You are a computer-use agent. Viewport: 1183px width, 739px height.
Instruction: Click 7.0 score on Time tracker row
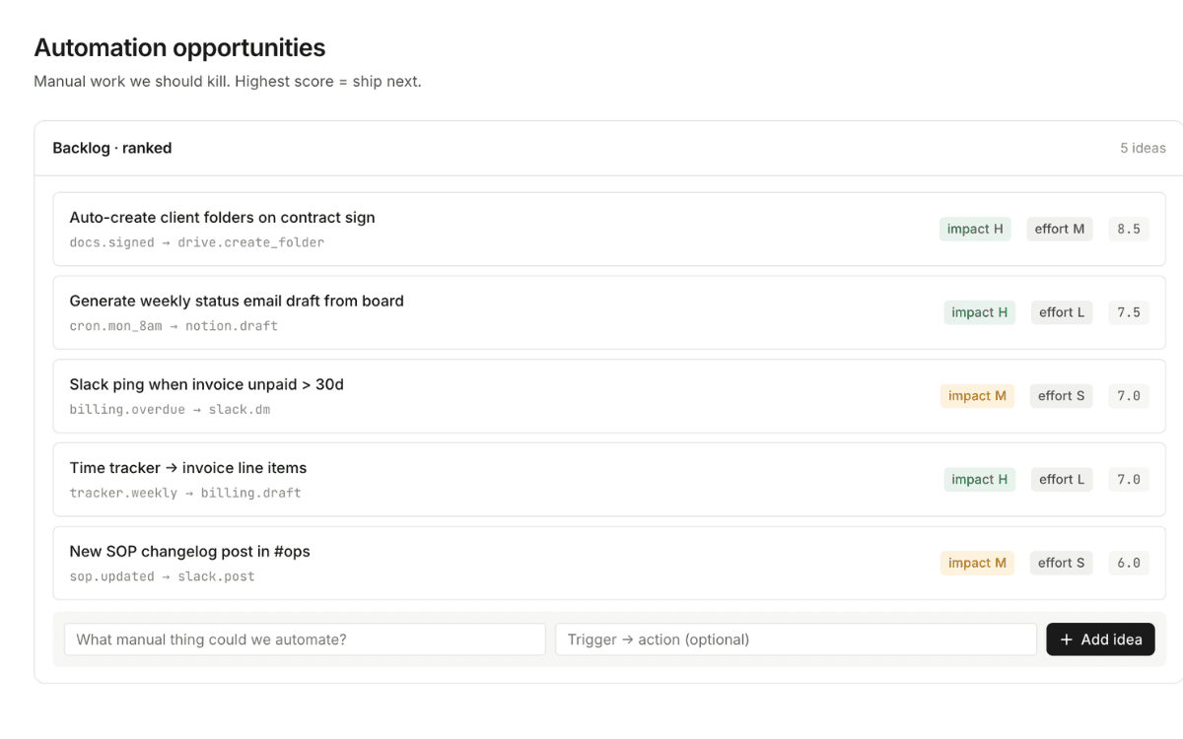(1129, 480)
